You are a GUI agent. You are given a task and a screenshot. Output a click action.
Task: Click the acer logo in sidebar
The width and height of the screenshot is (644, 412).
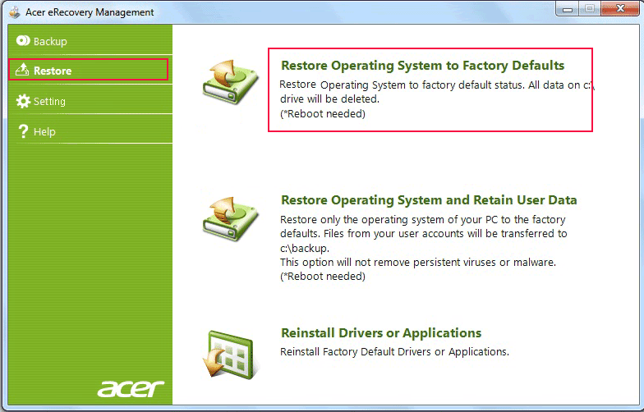131,388
